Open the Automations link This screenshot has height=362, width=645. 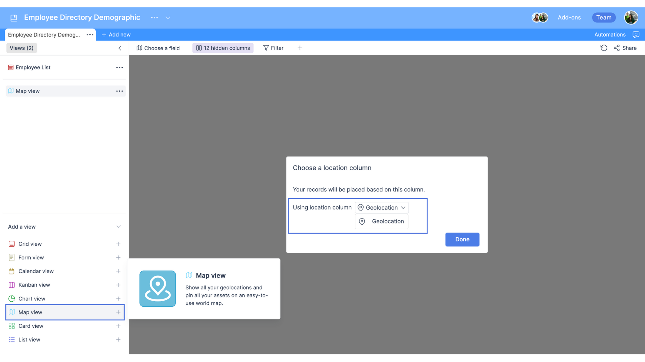coord(610,35)
